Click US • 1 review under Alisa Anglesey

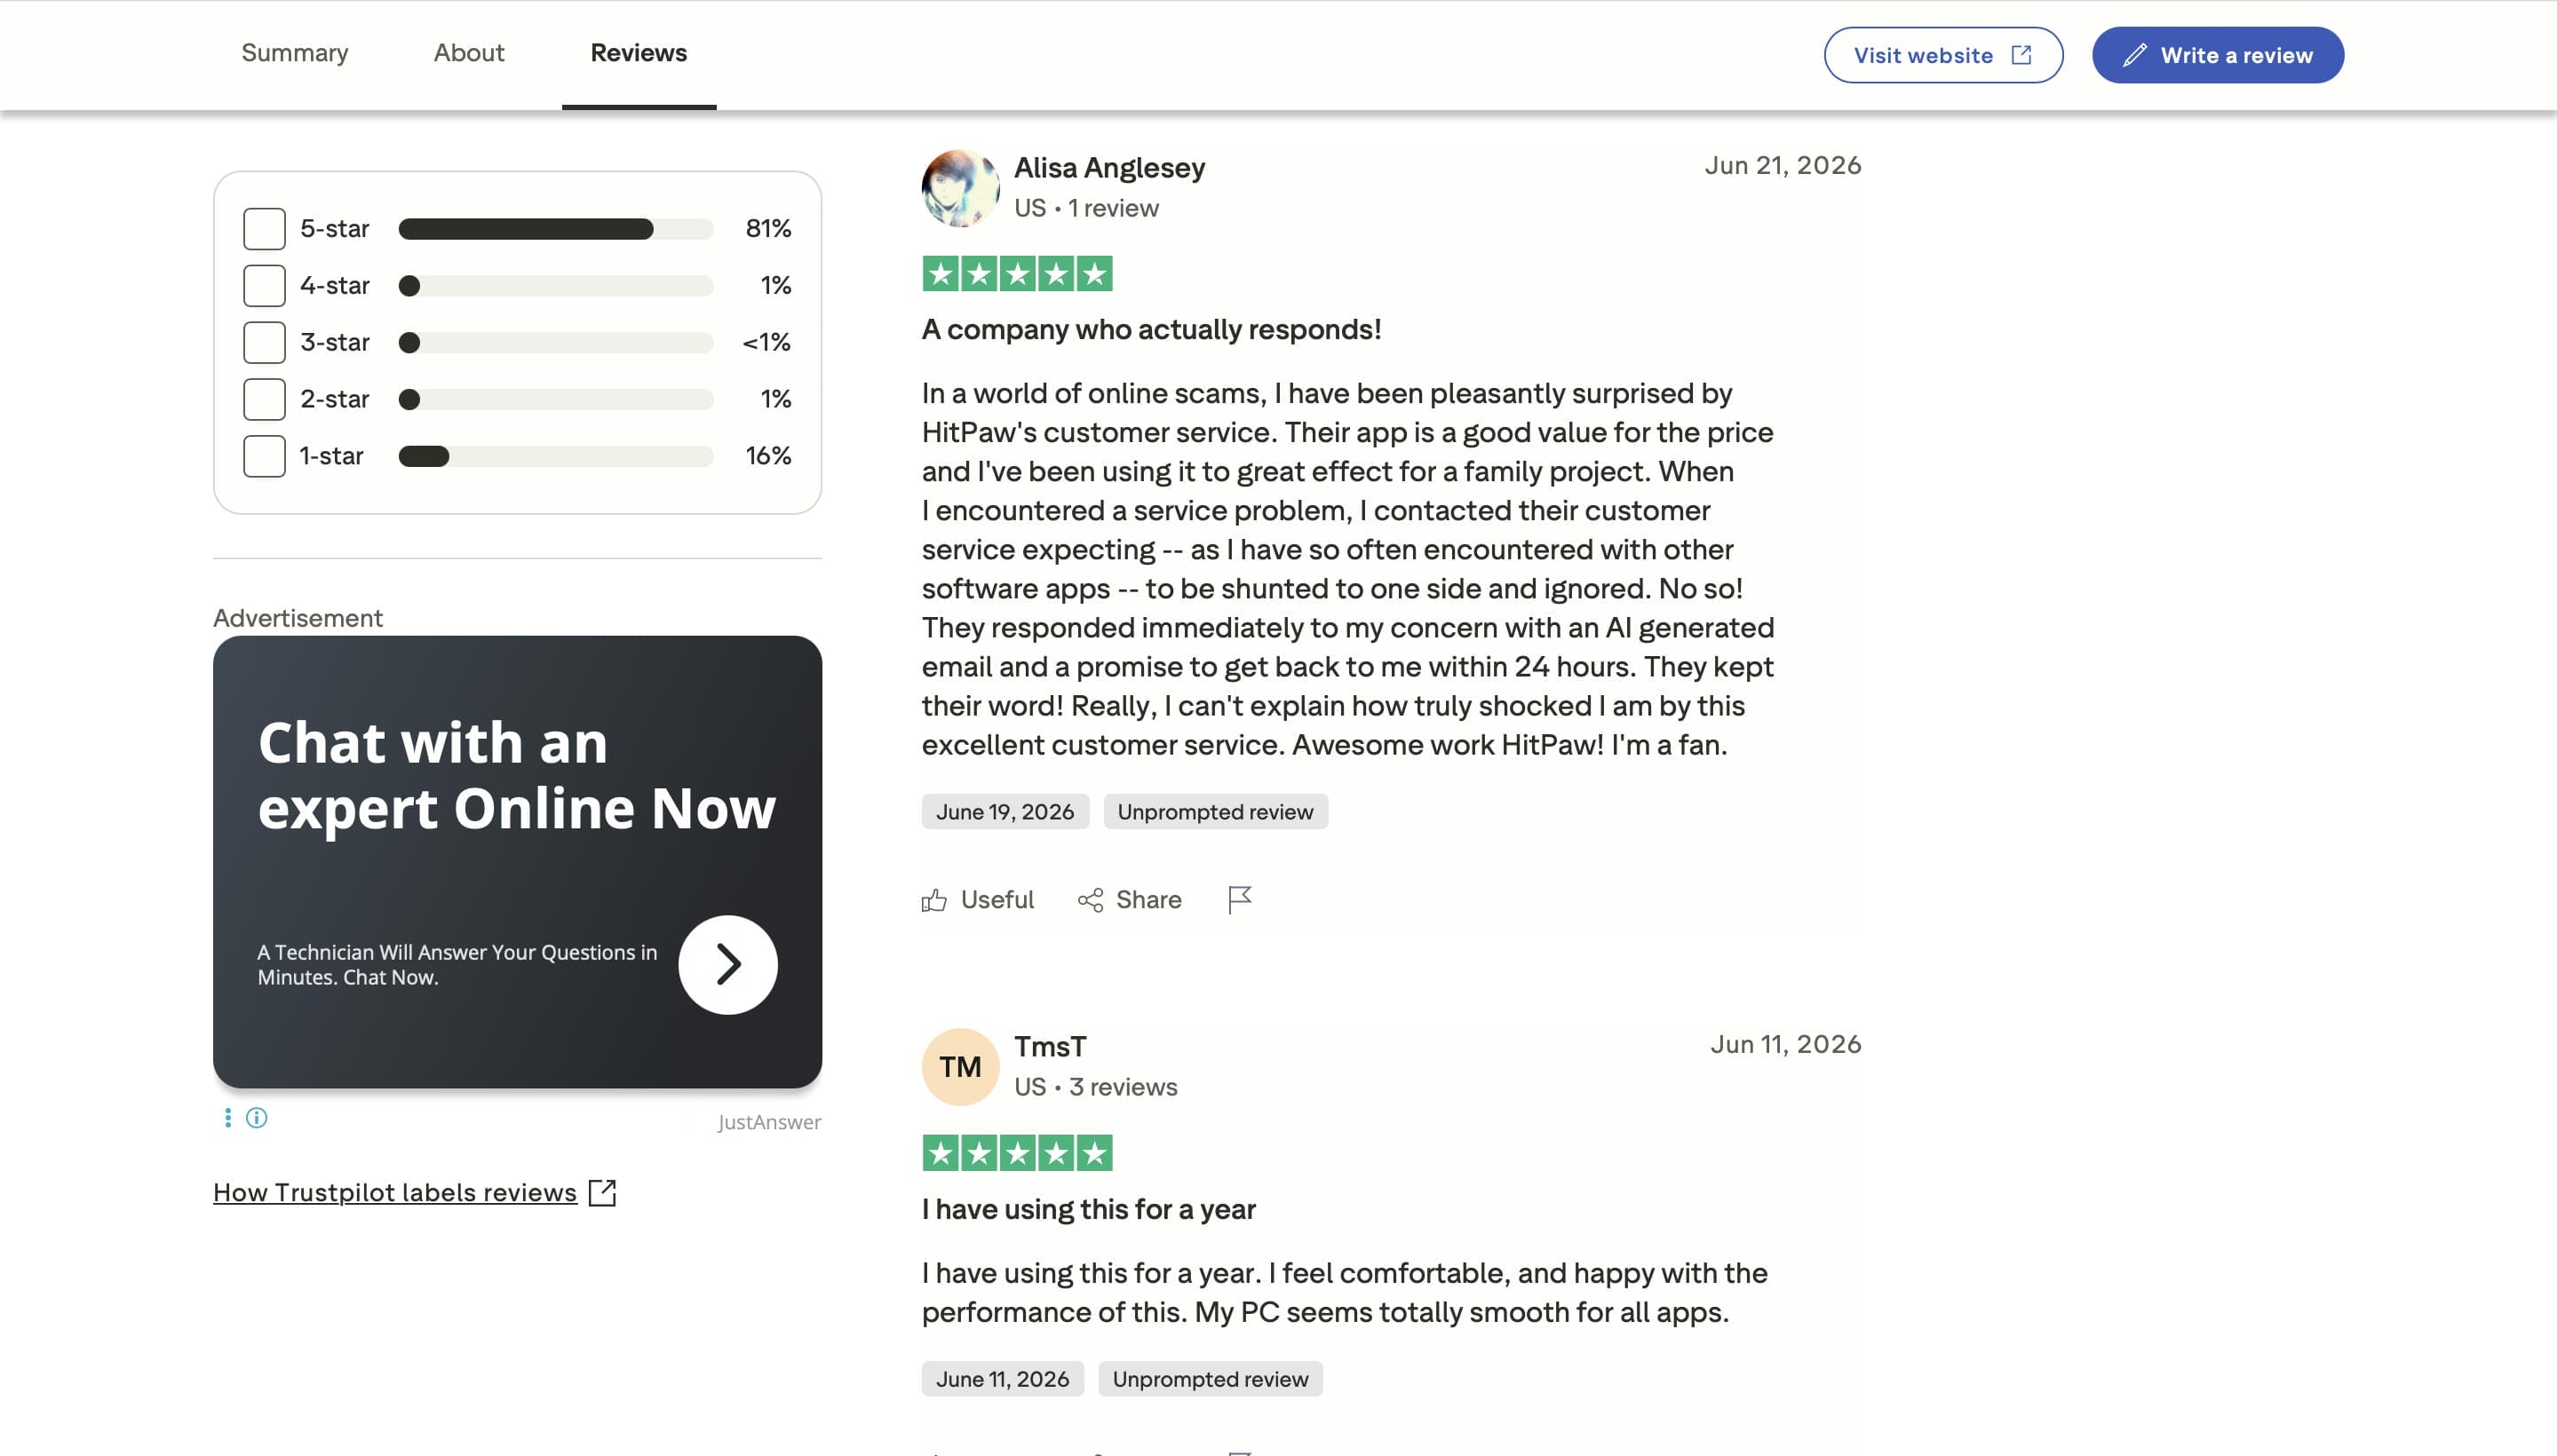pyautogui.click(x=1086, y=208)
